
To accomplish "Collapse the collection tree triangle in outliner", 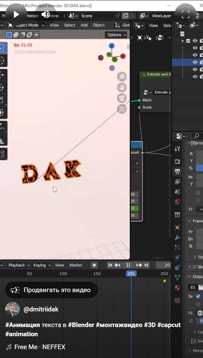I will coord(182,41).
